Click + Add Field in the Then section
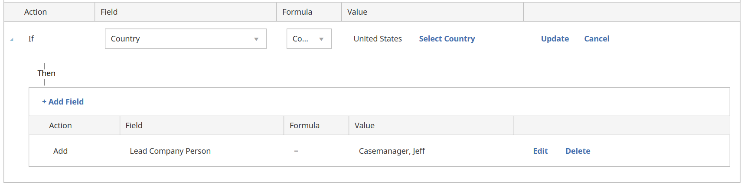 click(63, 102)
